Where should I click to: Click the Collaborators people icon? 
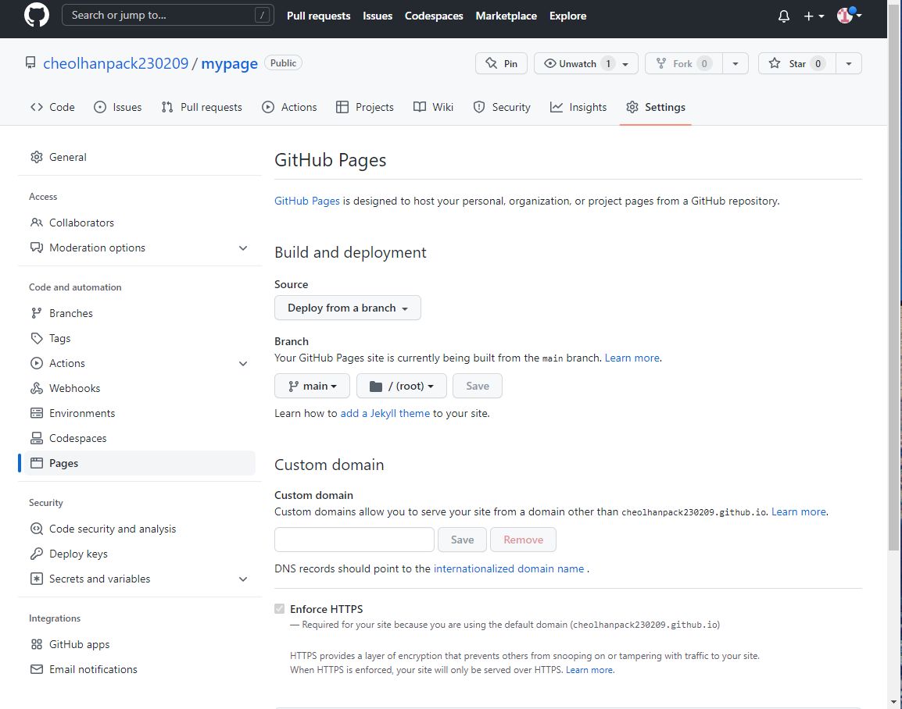pyautogui.click(x=36, y=223)
